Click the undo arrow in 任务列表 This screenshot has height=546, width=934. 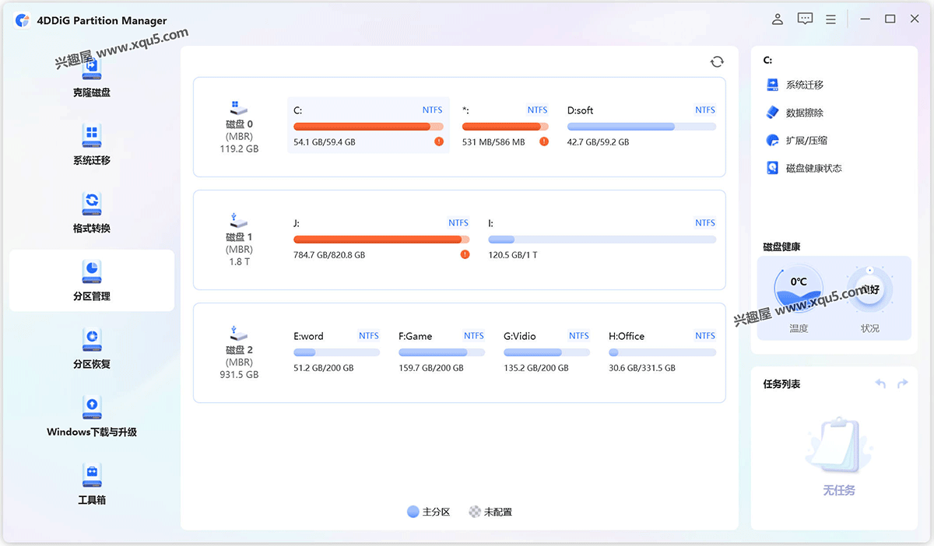[x=880, y=383]
